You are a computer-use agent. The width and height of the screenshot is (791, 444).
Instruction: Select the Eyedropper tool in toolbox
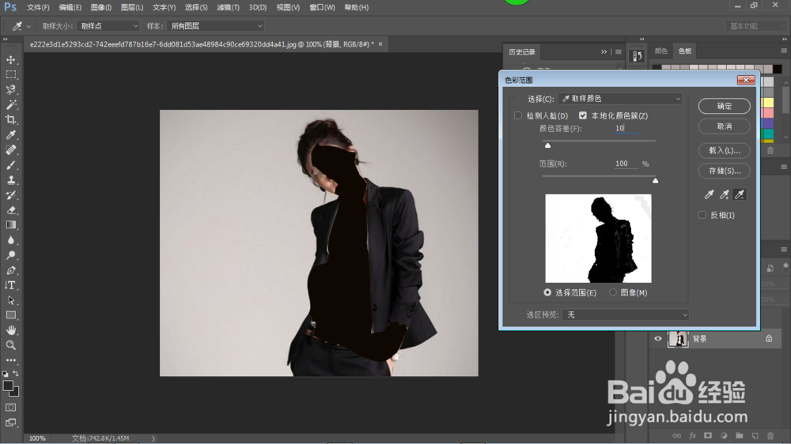(x=10, y=135)
